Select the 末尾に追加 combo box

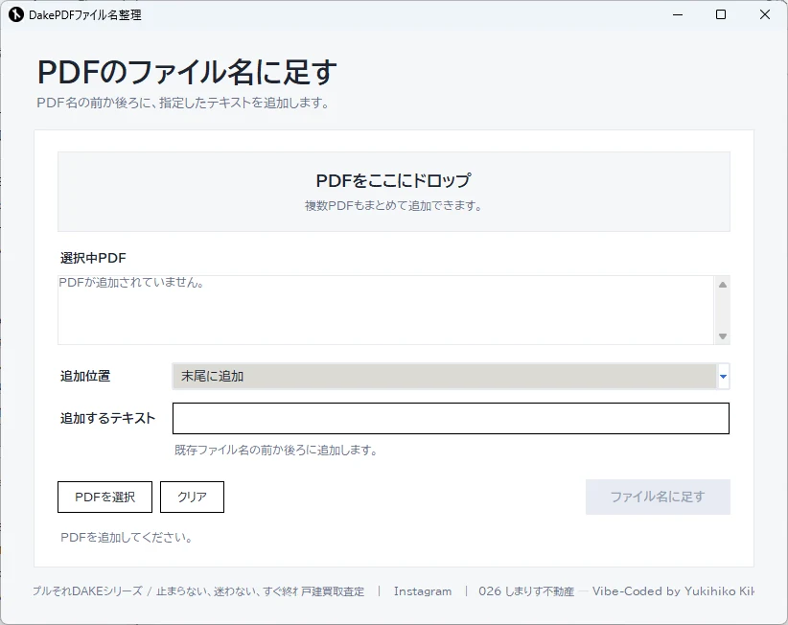[x=451, y=377]
